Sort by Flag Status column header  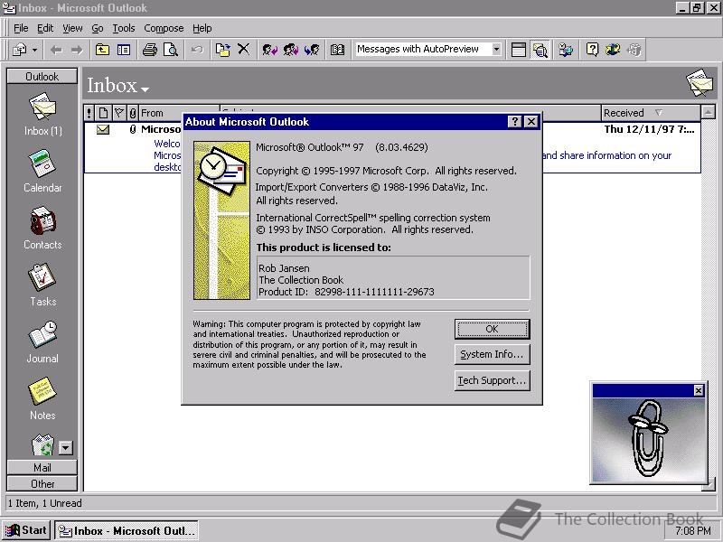point(119,113)
